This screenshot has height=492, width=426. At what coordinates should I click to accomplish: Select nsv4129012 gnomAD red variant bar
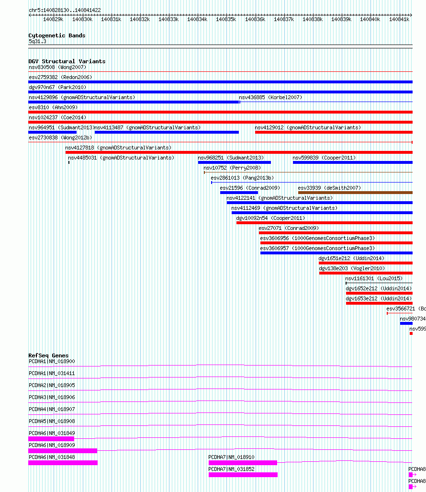334,132
